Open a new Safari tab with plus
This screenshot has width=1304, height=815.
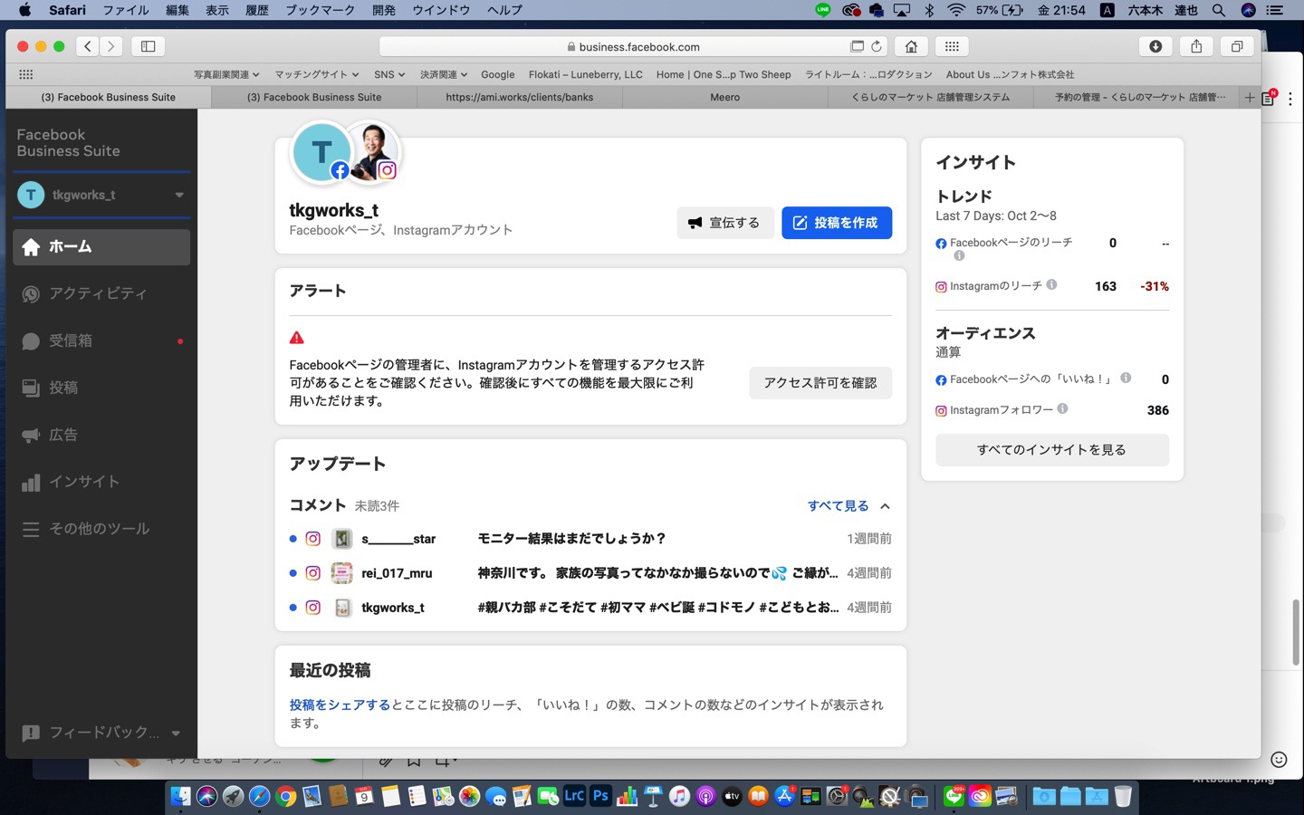click(x=1250, y=97)
